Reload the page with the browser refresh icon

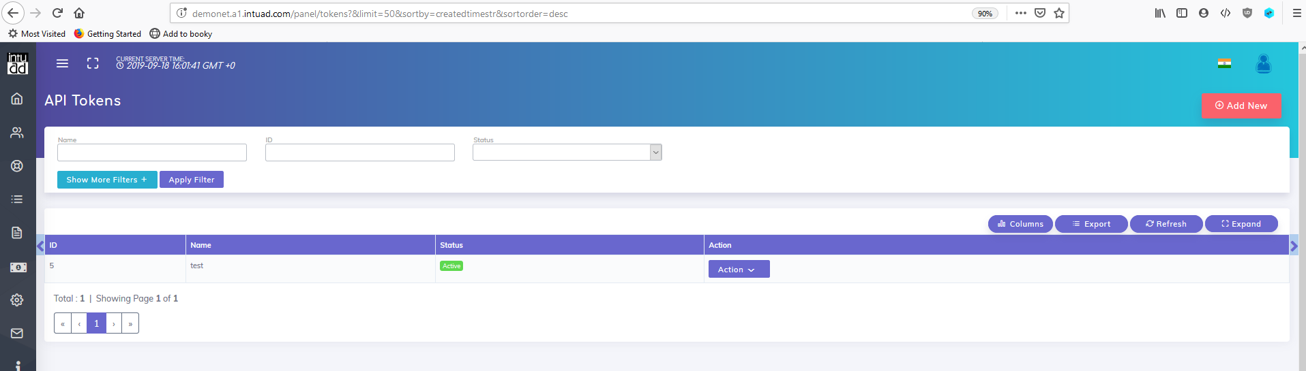coord(57,13)
